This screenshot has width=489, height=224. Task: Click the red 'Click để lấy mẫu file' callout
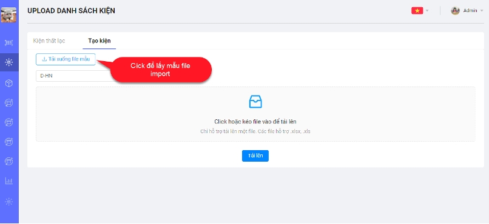(x=160, y=70)
